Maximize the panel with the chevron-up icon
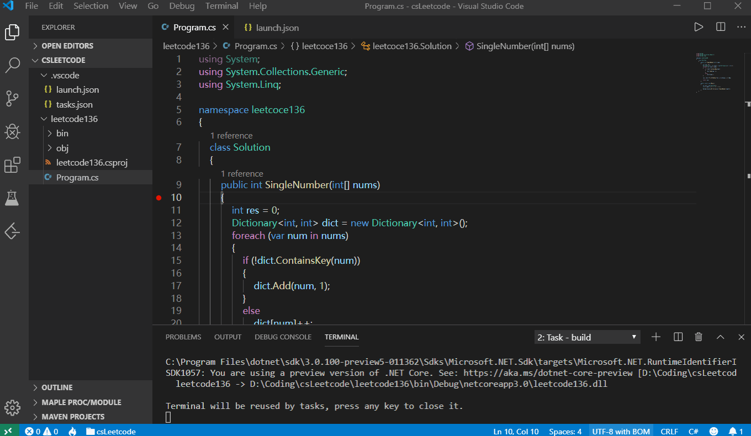751x436 pixels. [720, 337]
